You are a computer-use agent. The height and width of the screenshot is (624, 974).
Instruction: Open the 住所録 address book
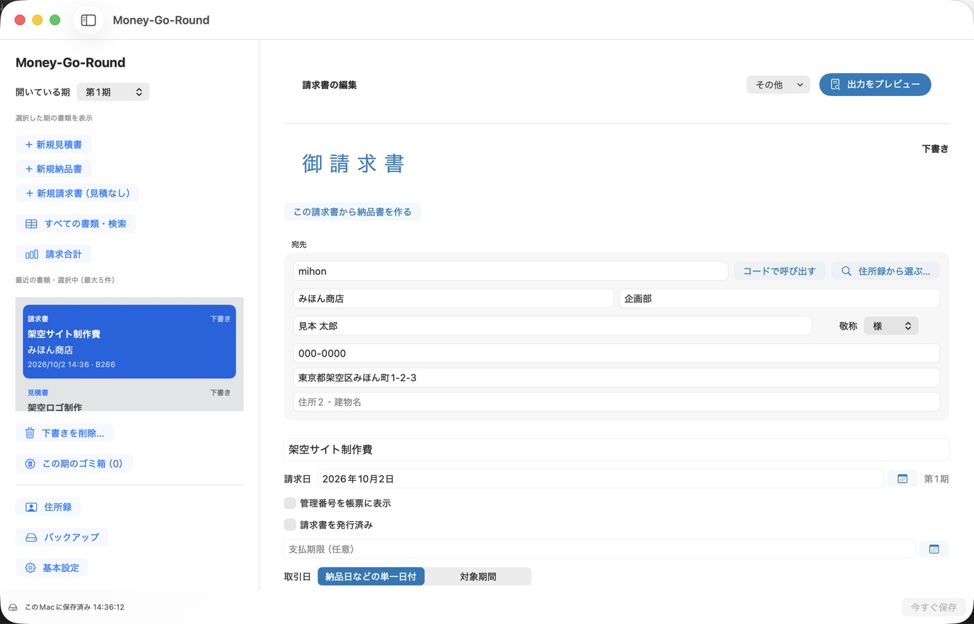(49, 507)
